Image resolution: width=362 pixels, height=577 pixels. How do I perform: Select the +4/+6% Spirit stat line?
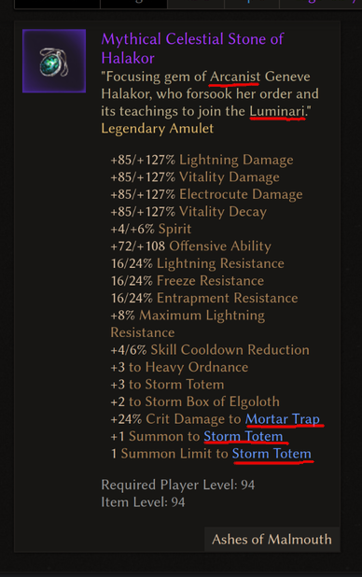click(x=151, y=229)
